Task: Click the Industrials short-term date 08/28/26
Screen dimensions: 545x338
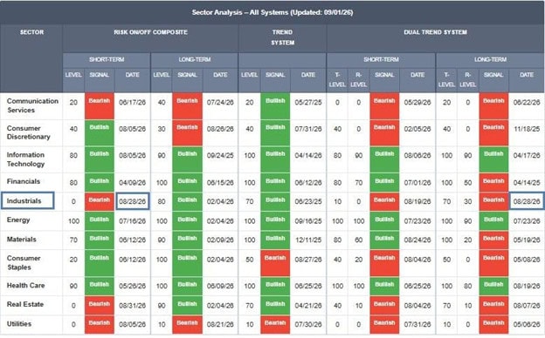Action: [x=133, y=201]
